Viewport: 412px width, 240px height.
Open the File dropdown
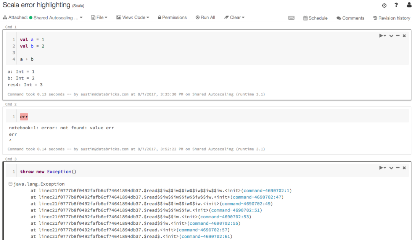(99, 17)
